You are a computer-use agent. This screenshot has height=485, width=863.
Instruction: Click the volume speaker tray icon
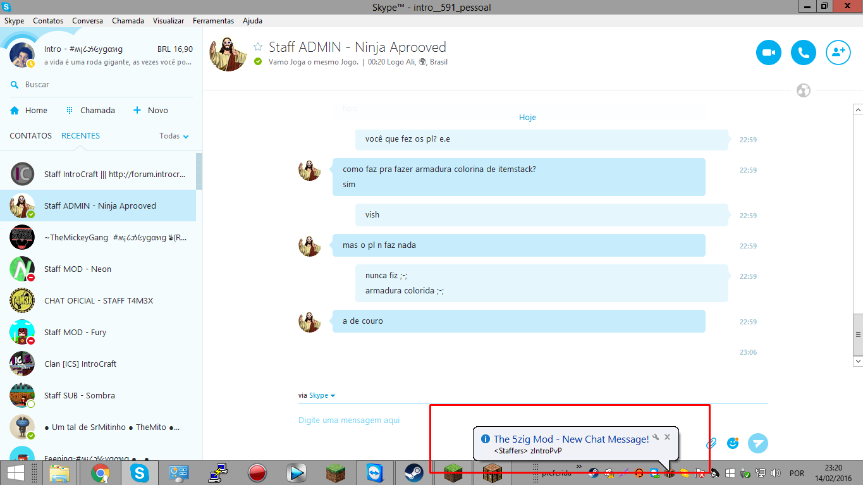pyautogui.click(x=776, y=473)
